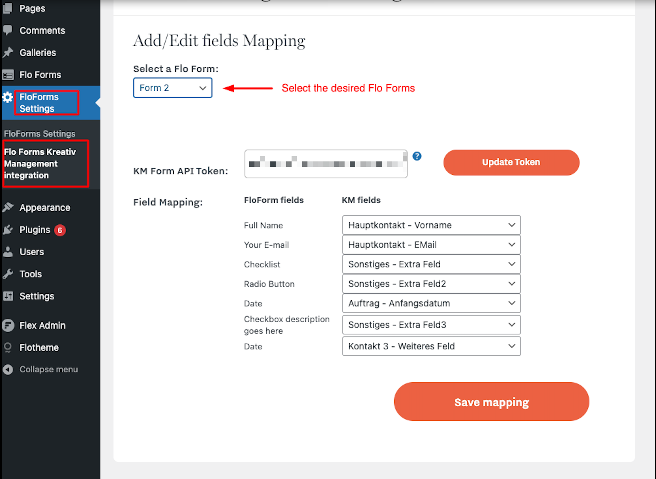Click the Tools wrench icon
656x479 pixels.
[x=8, y=274]
